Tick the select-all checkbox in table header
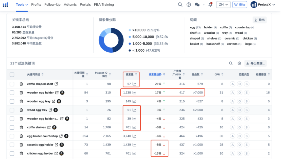 click(12, 75)
